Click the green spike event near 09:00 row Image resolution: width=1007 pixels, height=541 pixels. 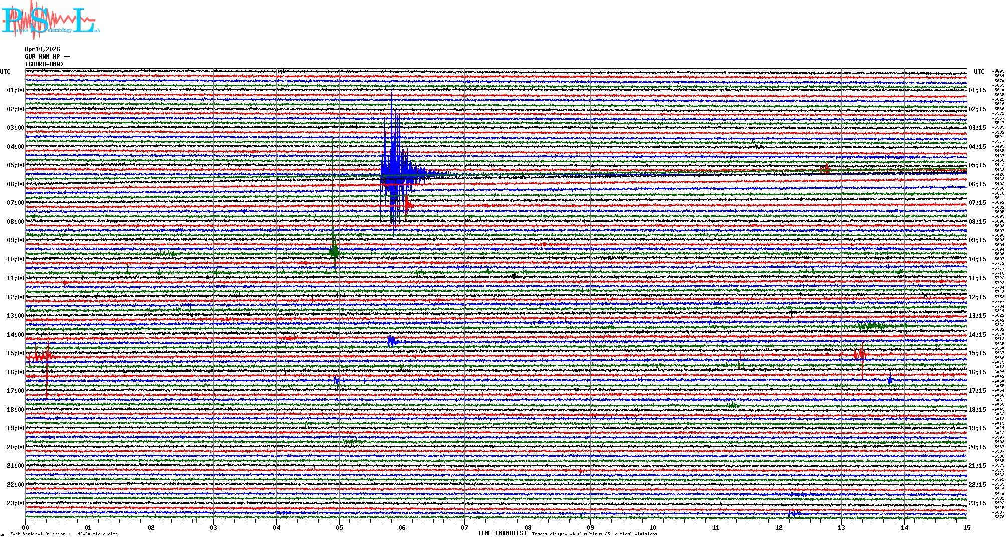(x=335, y=252)
